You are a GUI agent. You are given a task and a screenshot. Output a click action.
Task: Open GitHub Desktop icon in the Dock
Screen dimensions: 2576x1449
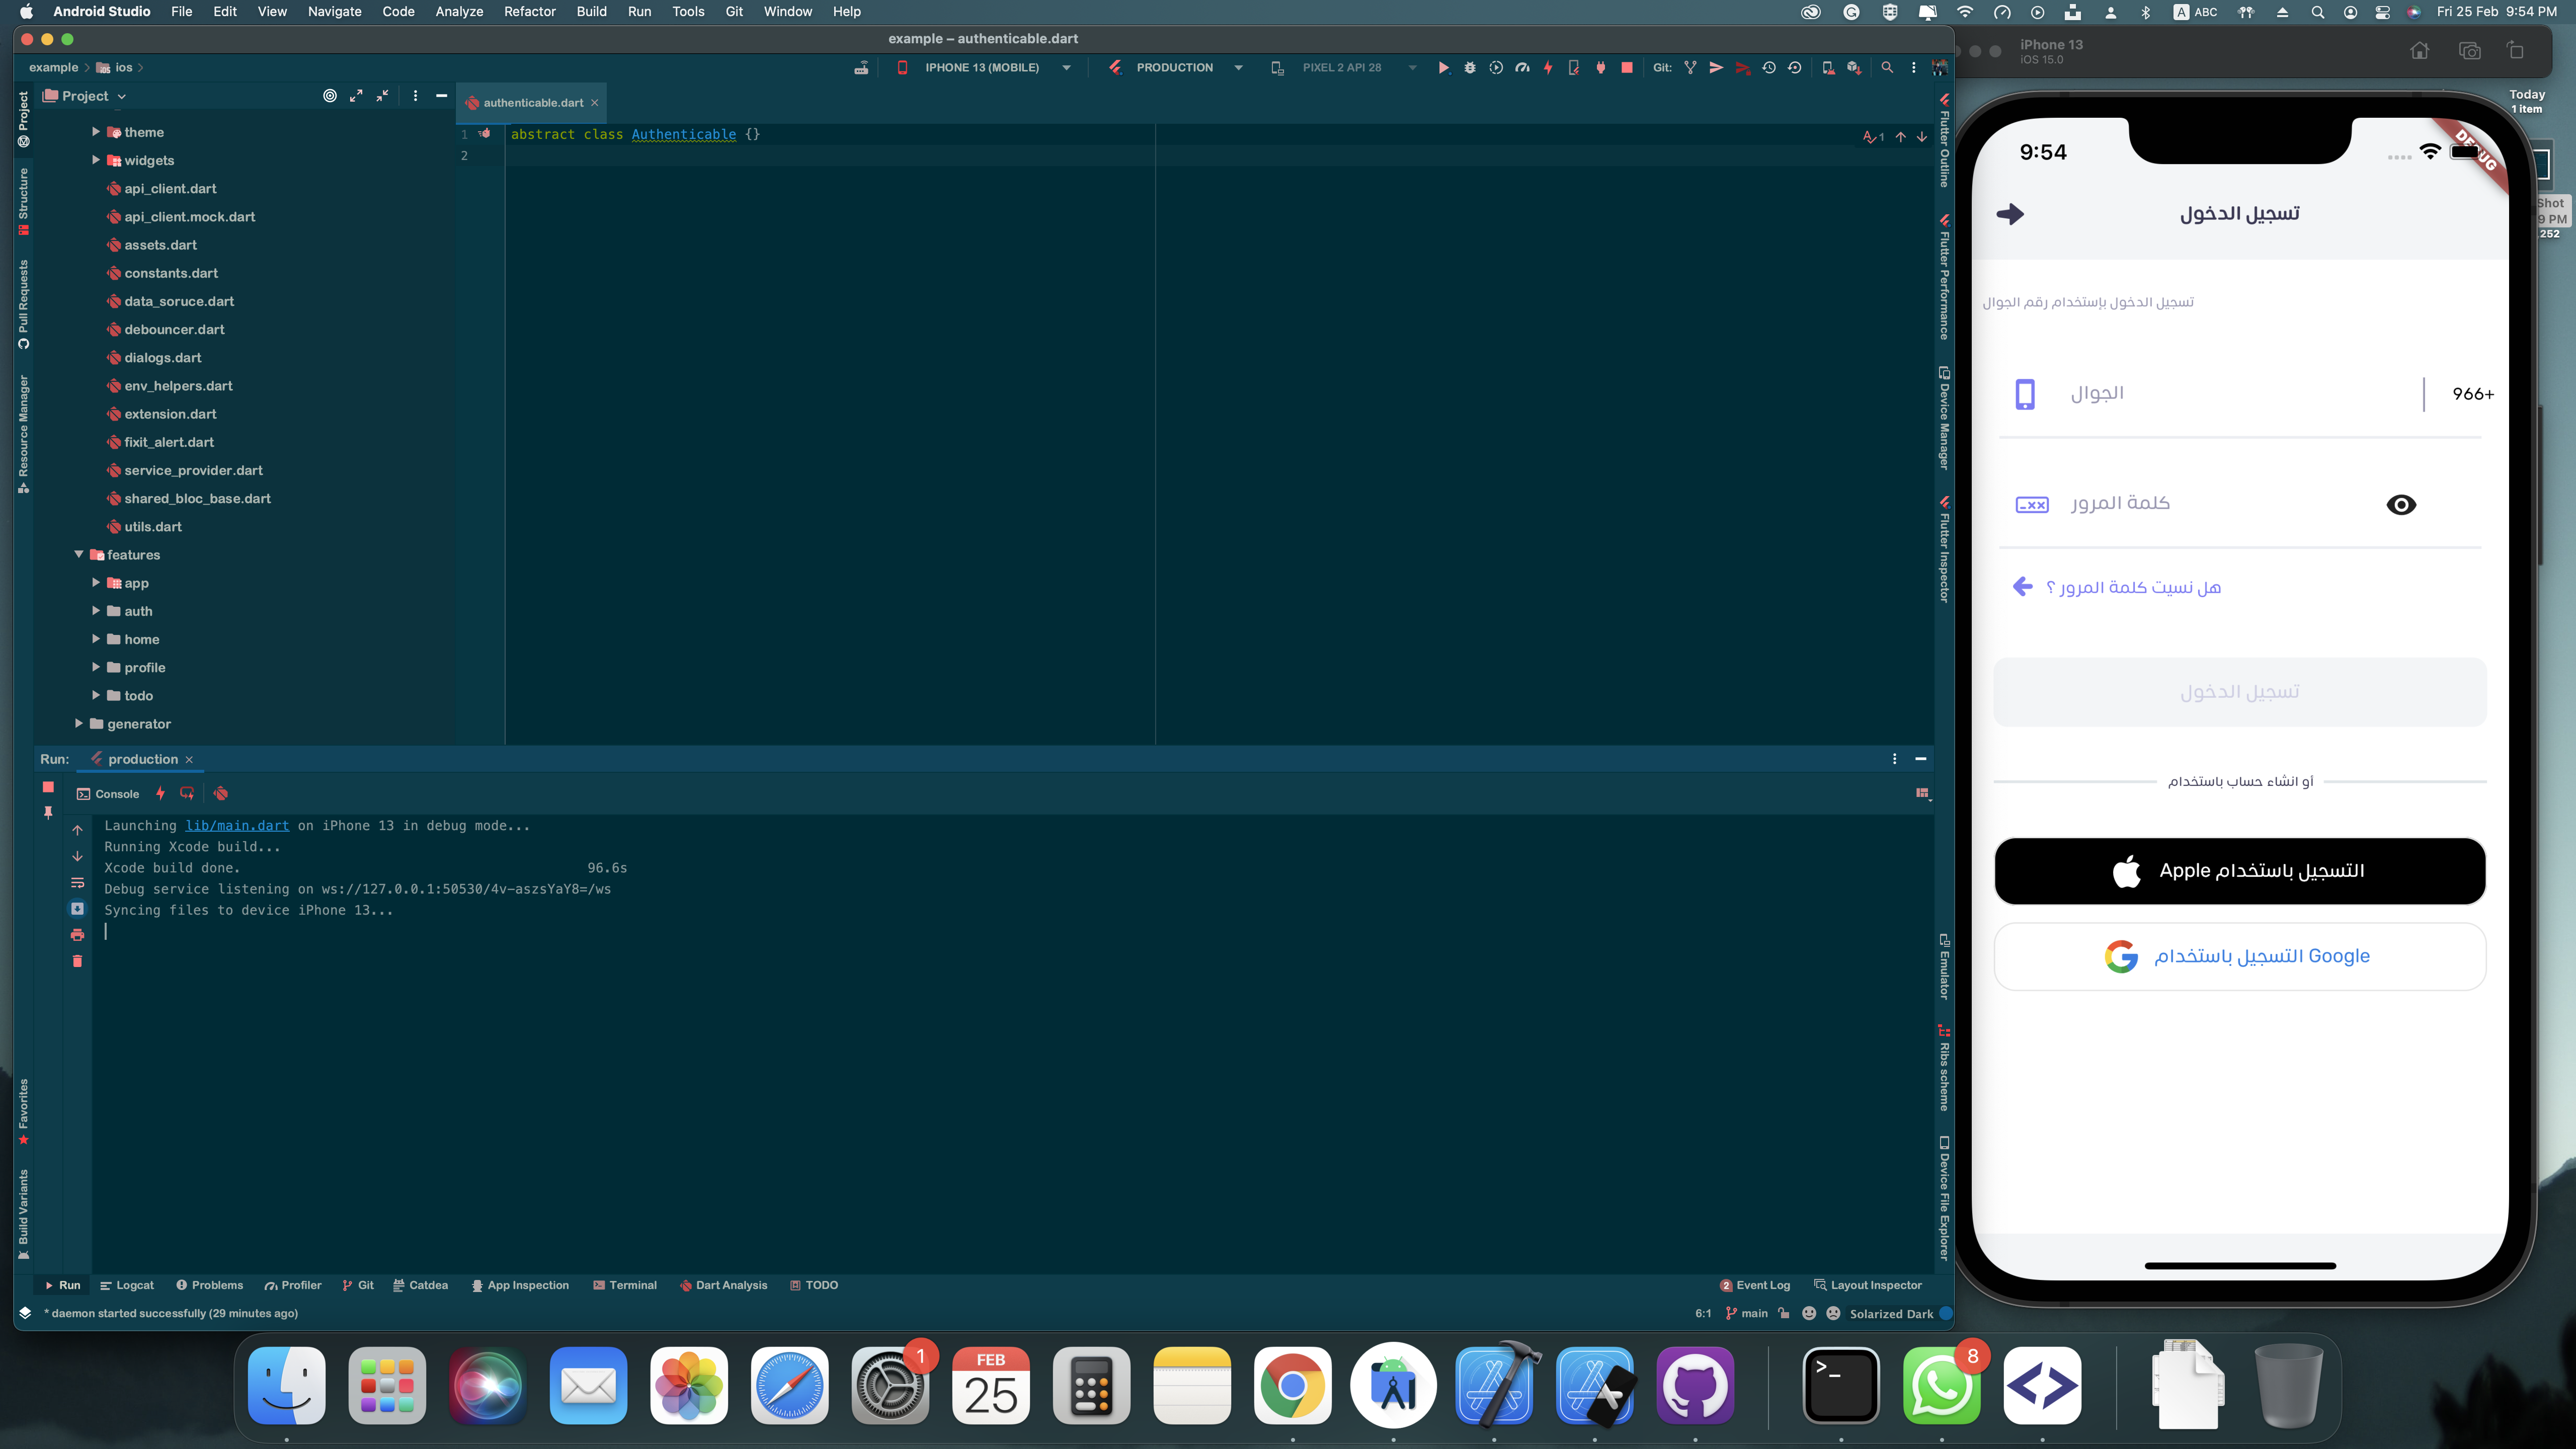1695,1386
